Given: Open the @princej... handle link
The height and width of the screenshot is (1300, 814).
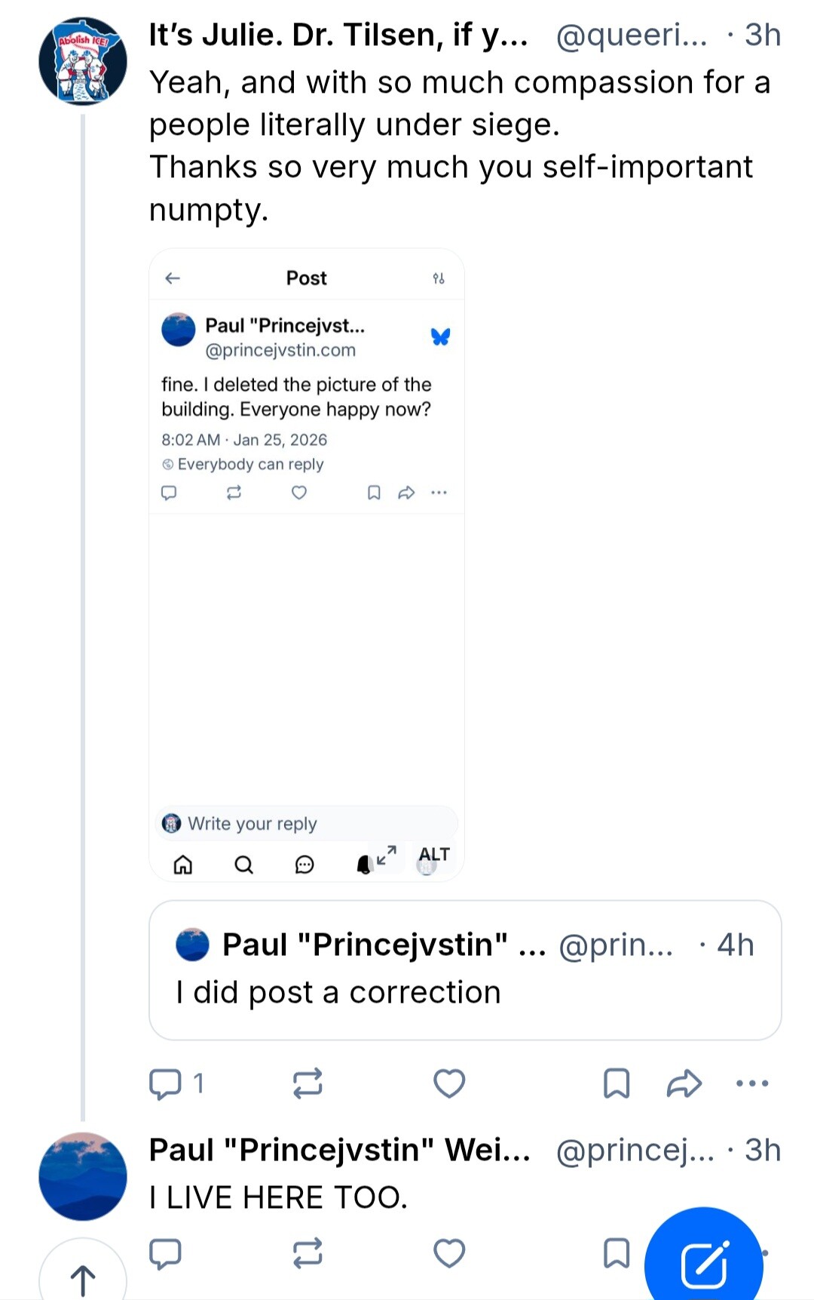Looking at the screenshot, I should click(635, 1150).
